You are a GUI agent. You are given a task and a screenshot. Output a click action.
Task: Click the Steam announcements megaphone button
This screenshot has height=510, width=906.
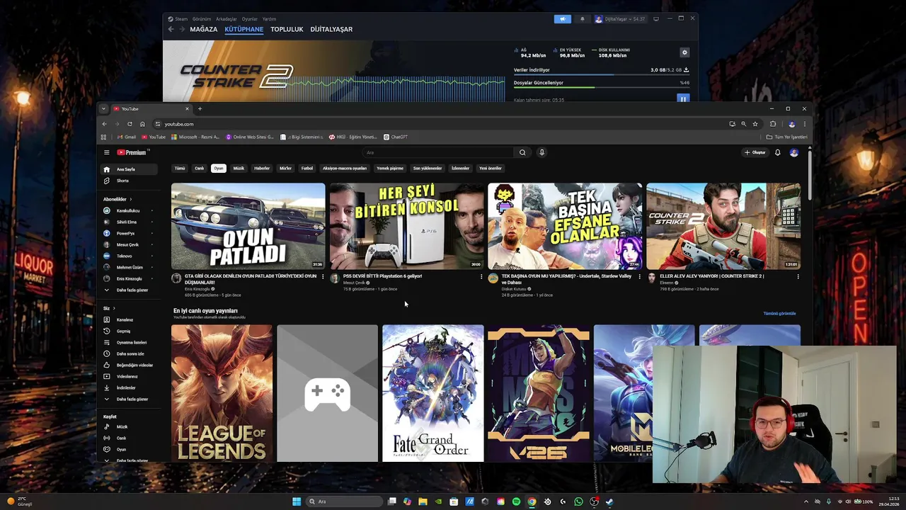click(x=563, y=19)
